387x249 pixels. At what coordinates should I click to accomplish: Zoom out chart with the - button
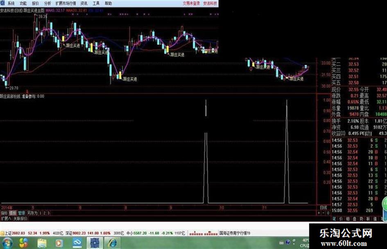(324, 213)
